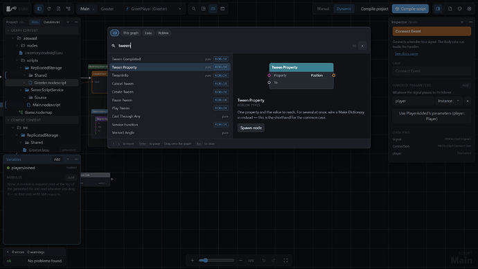This screenshot has height=269, width=478.
Task: Click the search magnifier in top toolbar
Action: pos(193,9)
